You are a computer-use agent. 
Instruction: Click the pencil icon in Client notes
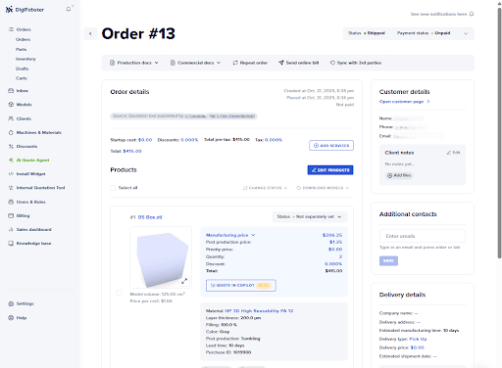coord(449,153)
